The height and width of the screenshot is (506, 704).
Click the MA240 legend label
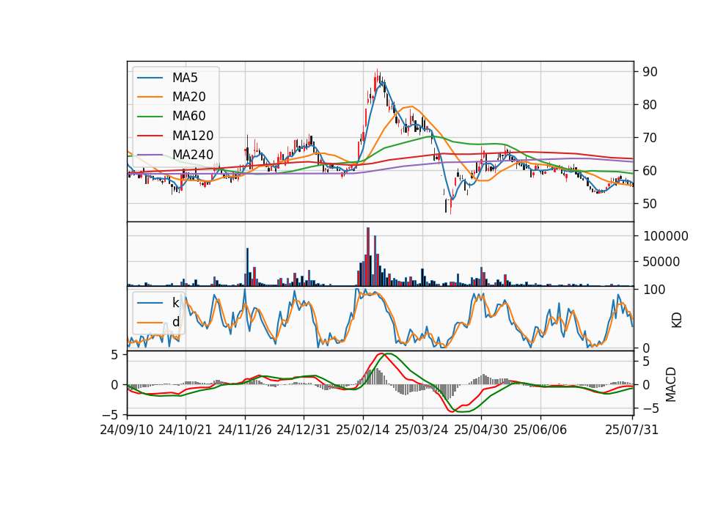[193, 155]
